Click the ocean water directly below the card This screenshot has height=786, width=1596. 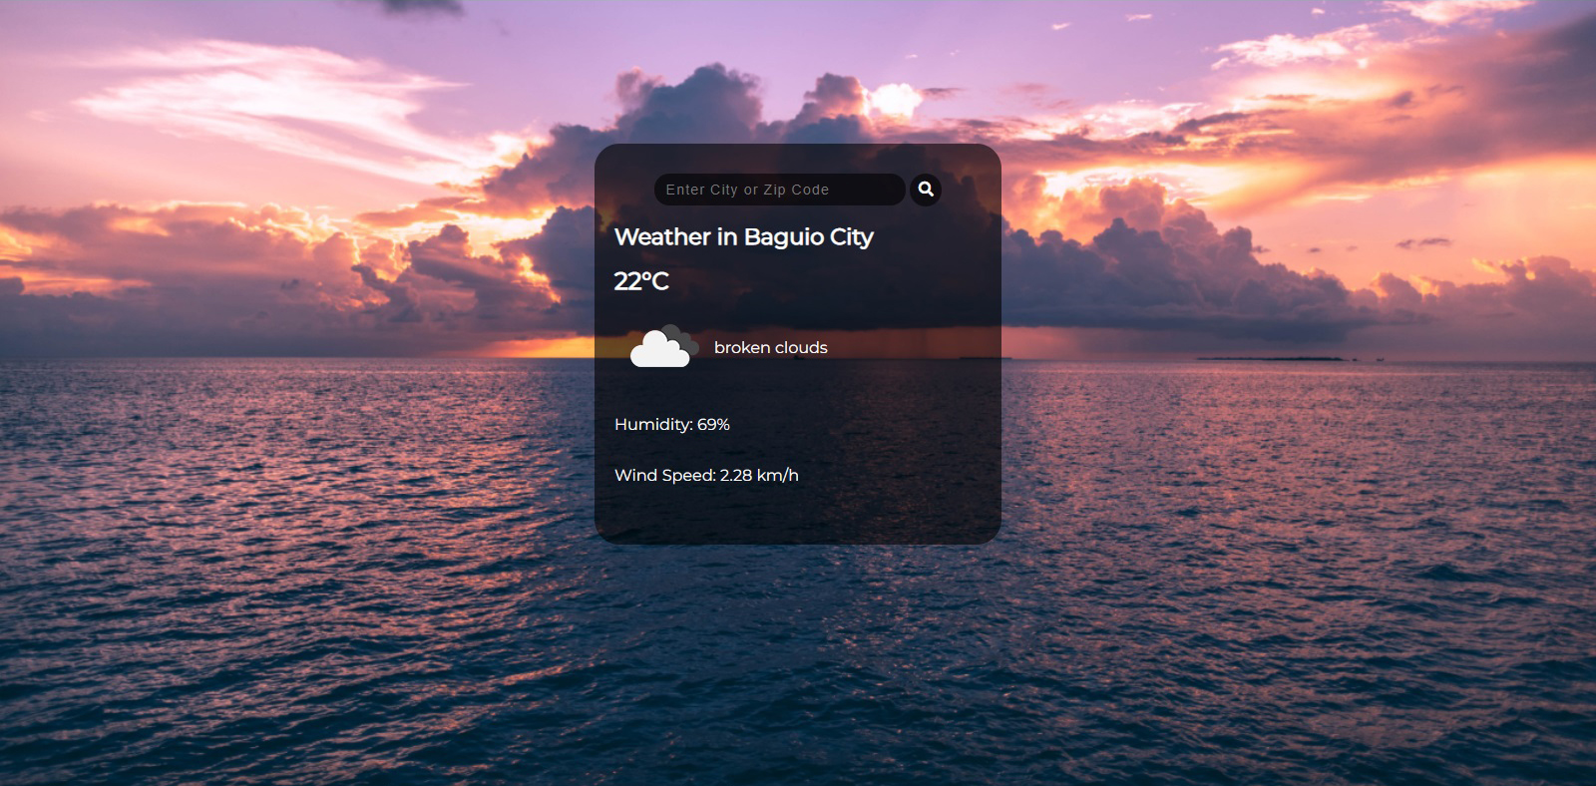(798, 618)
